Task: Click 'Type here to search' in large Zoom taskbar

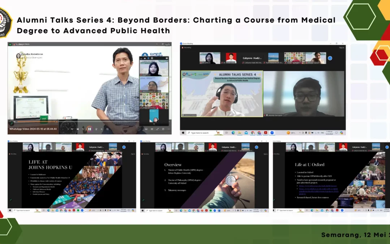Action: pos(205,133)
